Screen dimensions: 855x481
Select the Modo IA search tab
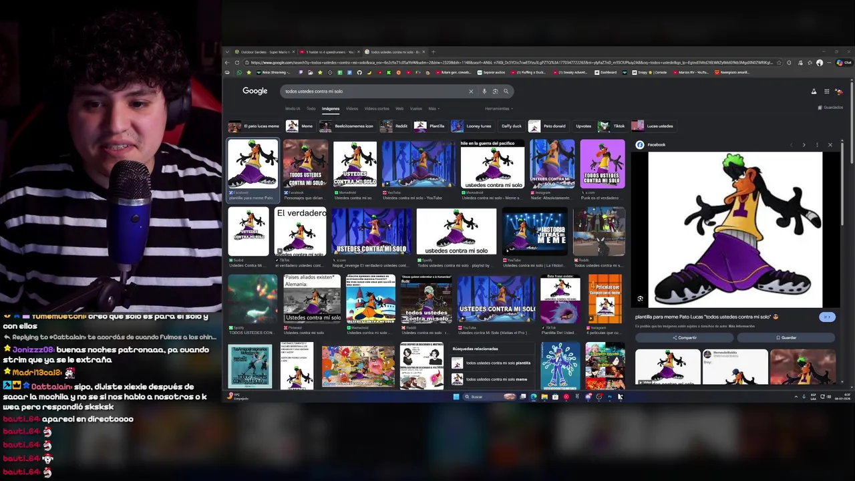point(293,109)
